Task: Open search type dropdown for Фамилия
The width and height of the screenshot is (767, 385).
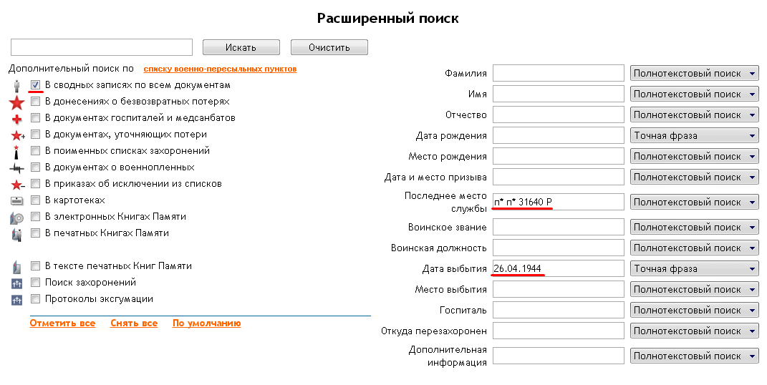Action: point(693,73)
